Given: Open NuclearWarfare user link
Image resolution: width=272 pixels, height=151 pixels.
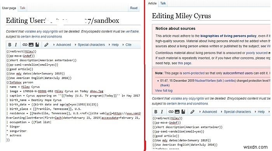Looking at the screenshot, I should point(206,81).
